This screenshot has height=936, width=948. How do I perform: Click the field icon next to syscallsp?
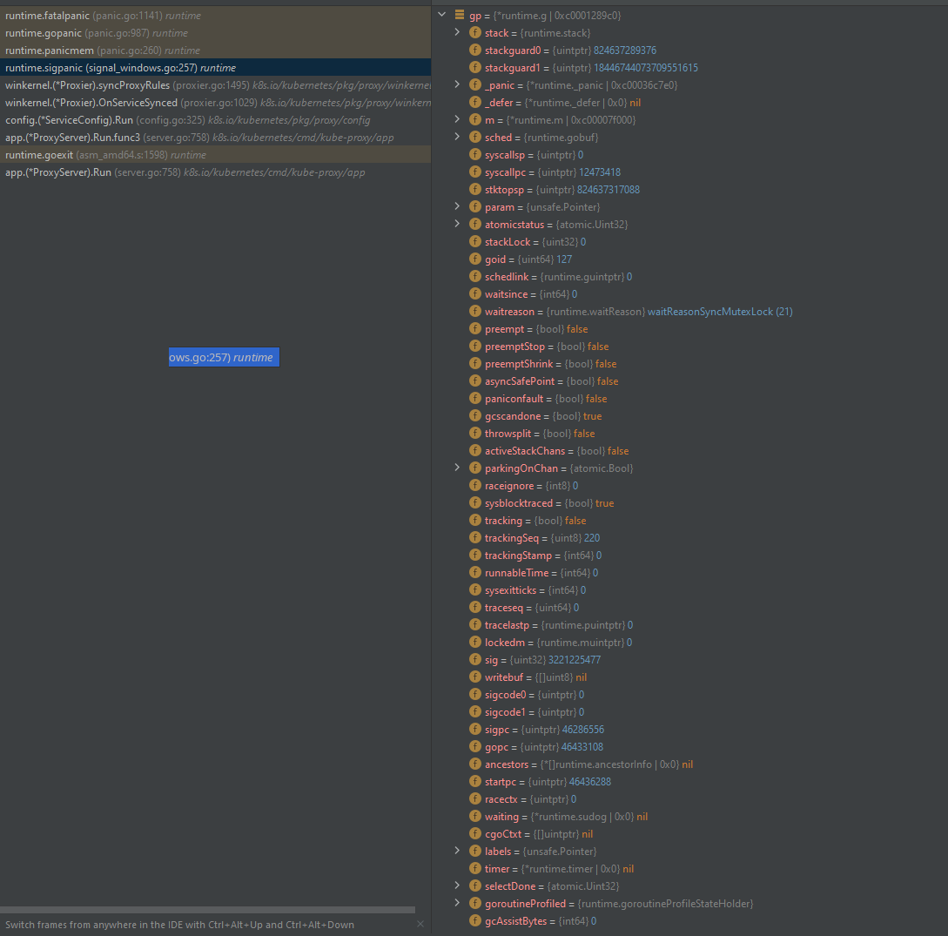[475, 155]
